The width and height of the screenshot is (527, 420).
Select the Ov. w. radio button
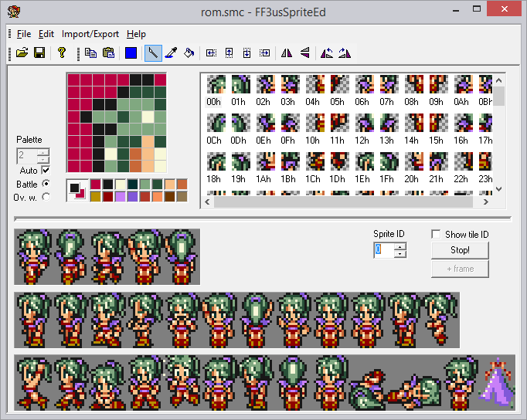pos(46,197)
